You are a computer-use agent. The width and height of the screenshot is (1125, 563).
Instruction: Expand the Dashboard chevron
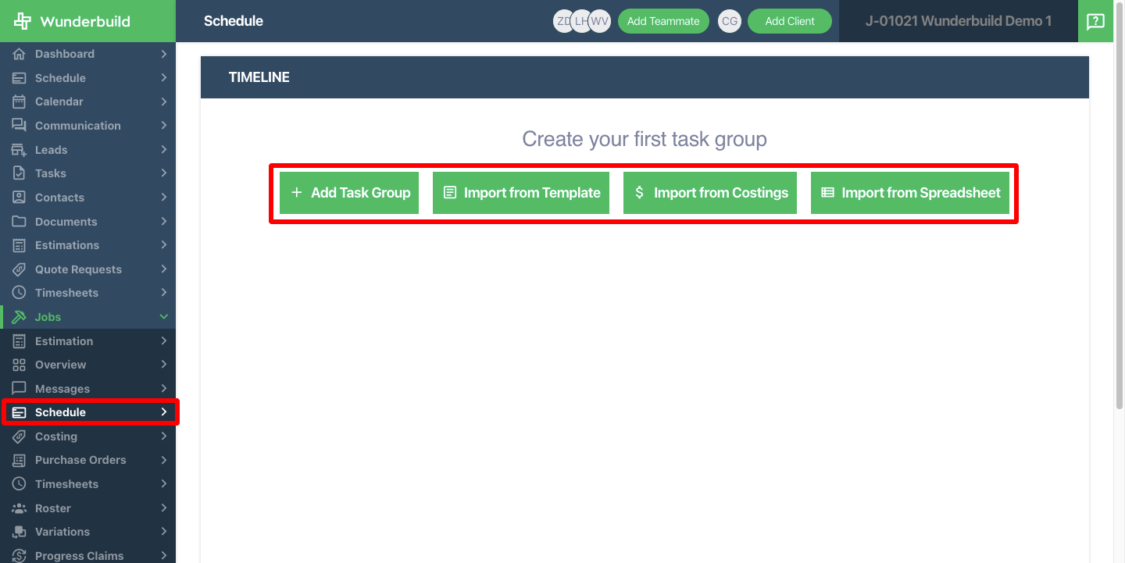[164, 54]
